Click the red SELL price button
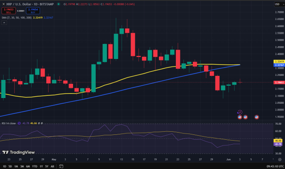This screenshot has height=169, width=285. pos(8,11)
